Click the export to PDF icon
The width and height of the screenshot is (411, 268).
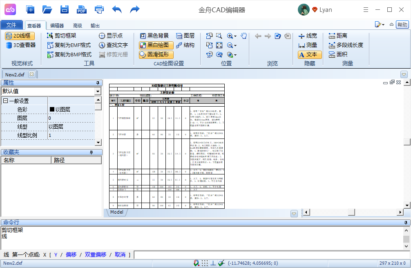coord(82,9)
